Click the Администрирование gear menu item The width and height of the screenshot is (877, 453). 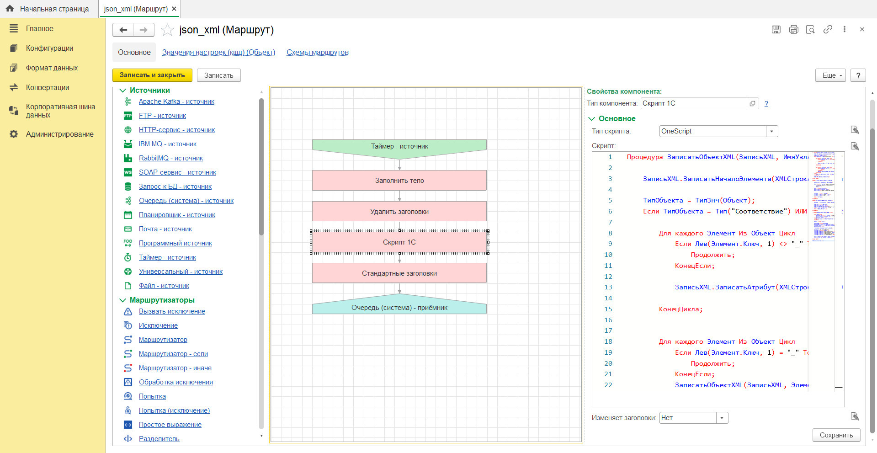pyautogui.click(x=59, y=134)
